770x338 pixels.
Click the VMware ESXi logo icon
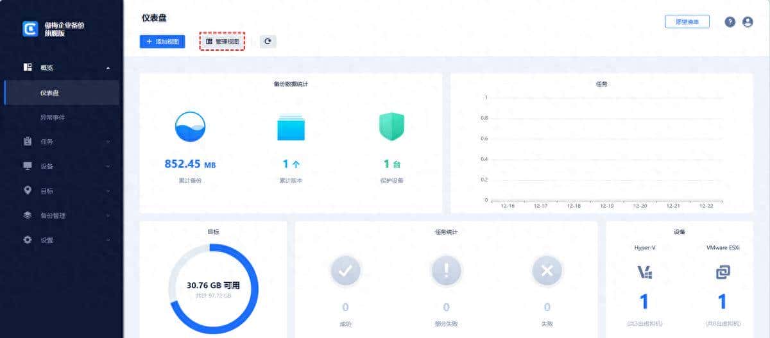(723, 272)
